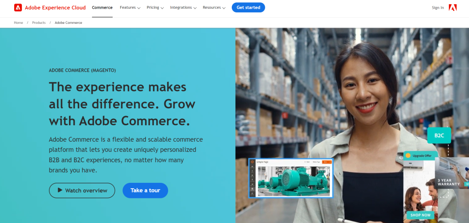Click the Watch overview button
Viewport: 469px width, 223px height.
(82, 191)
